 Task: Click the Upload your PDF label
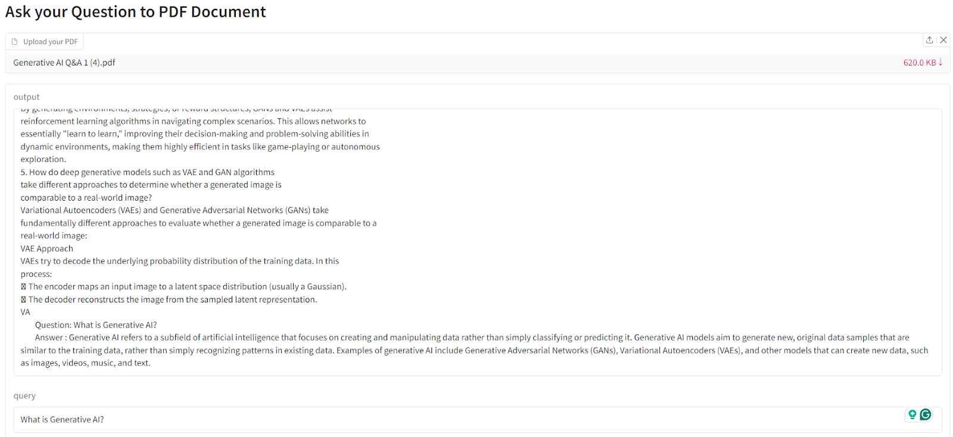(x=51, y=42)
